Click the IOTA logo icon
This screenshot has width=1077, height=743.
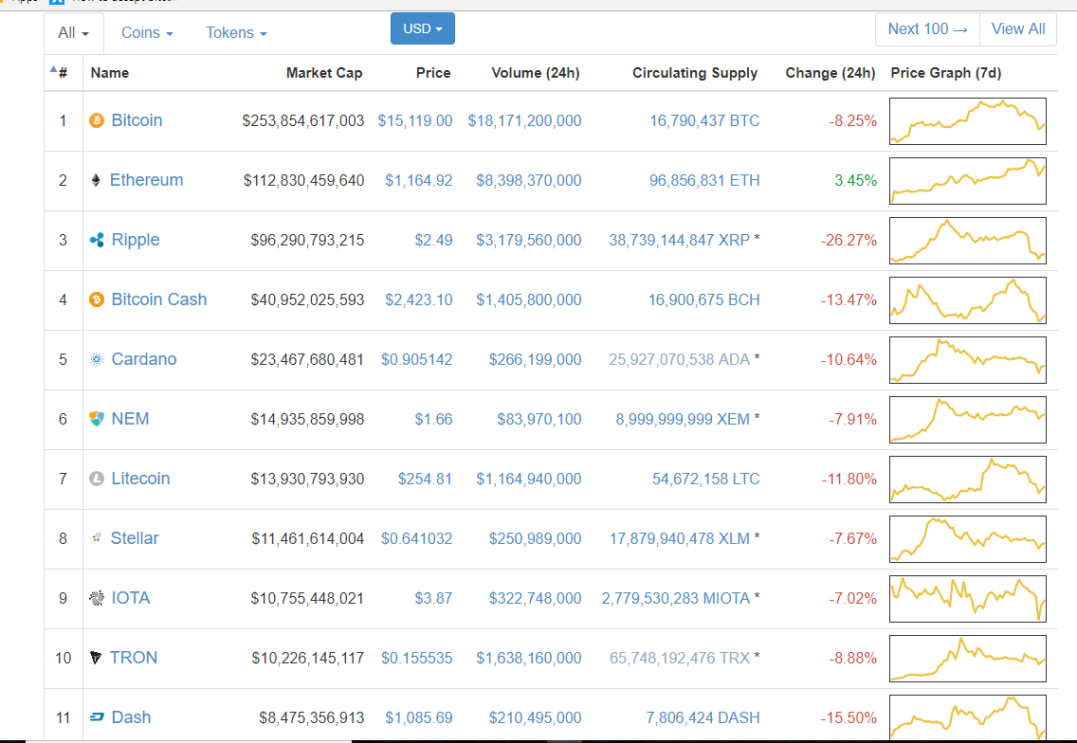click(97, 598)
